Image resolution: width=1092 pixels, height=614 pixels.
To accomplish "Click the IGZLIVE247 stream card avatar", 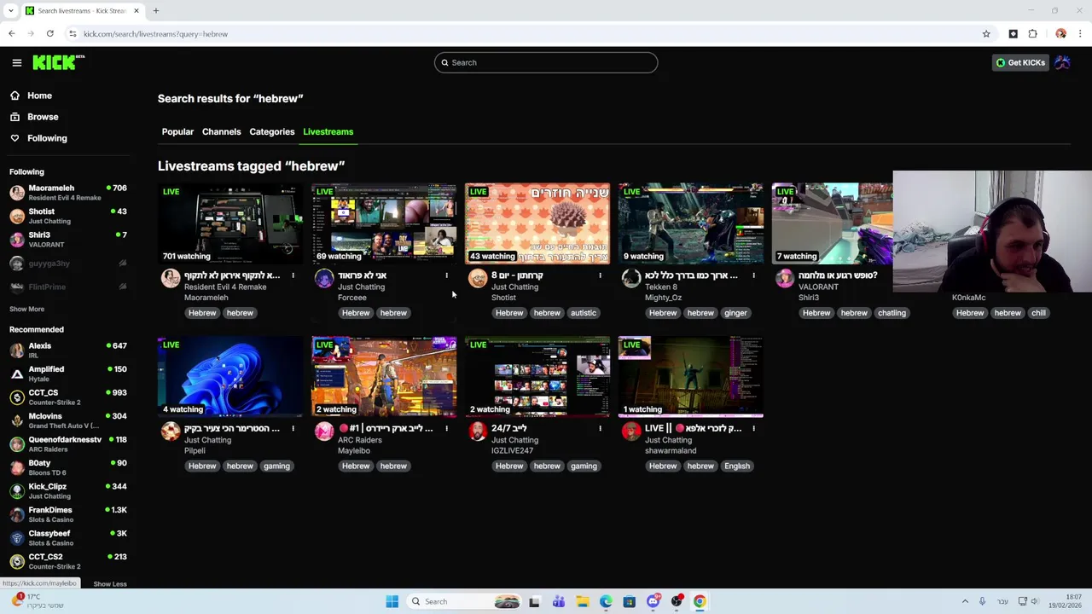I will tap(478, 432).
